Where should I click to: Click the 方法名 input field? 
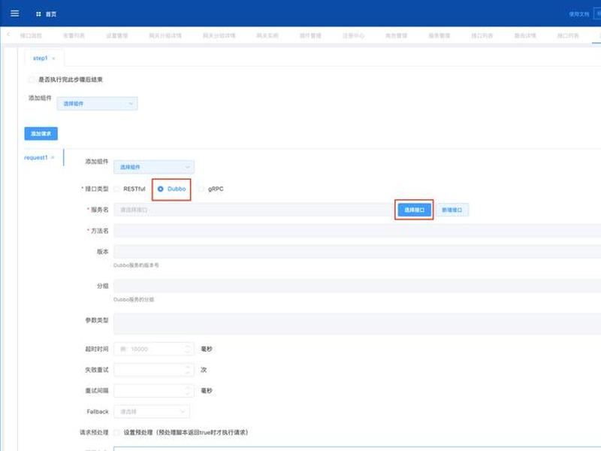point(358,231)
